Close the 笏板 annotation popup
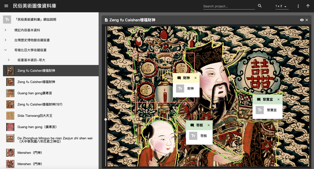 point(209,125)
